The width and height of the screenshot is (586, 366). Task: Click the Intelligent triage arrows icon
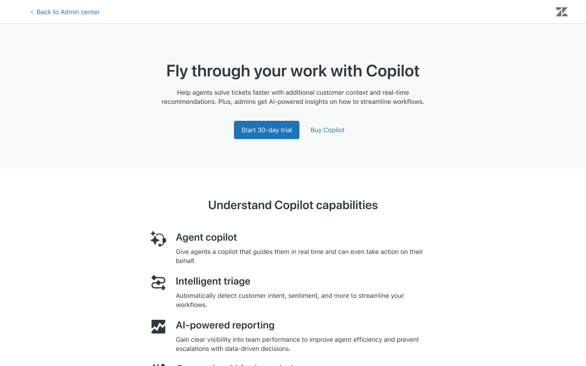(158, 283)
